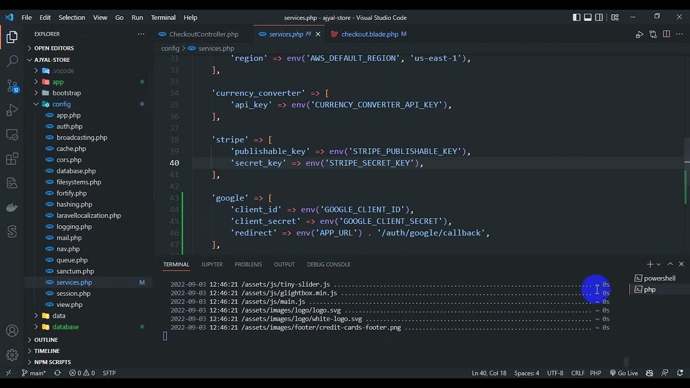Switch to PROBLEMS panel tab
690x388 pixels.
pyautogui.click(x=248, y=264)
